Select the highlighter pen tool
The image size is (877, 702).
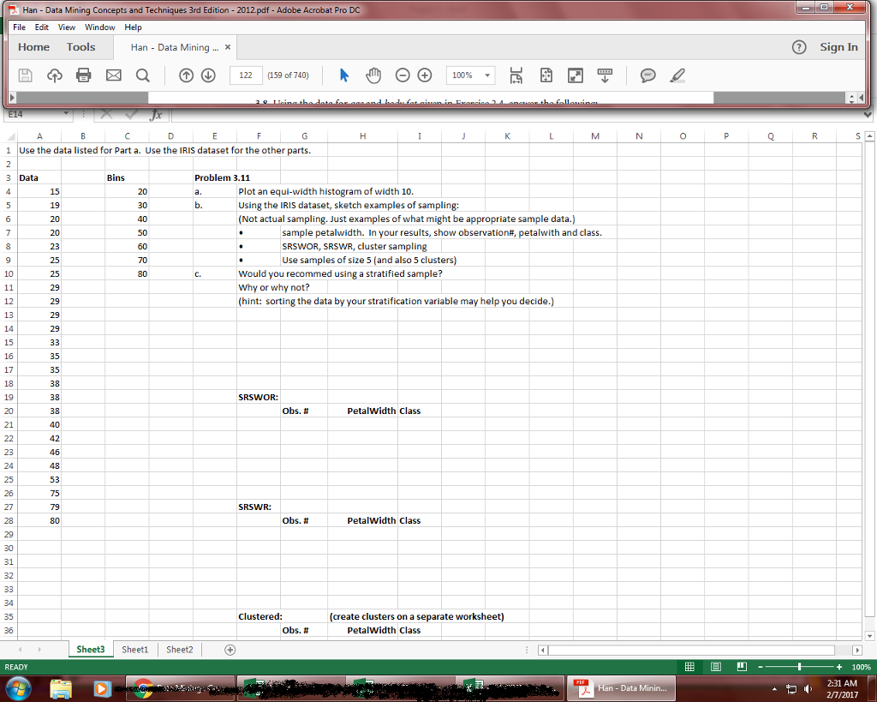point(677,75)
